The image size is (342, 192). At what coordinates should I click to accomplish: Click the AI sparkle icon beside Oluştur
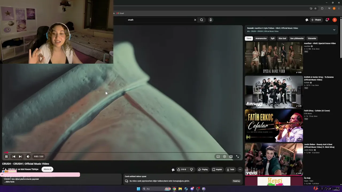(307, 20)
